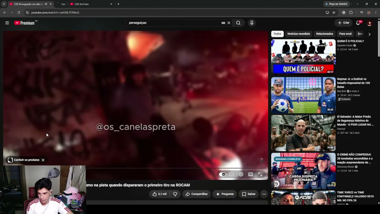Open the Chrome three-dot menu
This screenshot has width=380, height=214.
coord(376,12)
